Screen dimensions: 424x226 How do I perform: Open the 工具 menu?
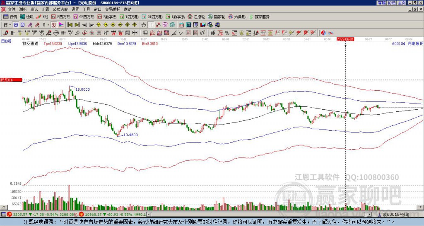click(86, 9)
